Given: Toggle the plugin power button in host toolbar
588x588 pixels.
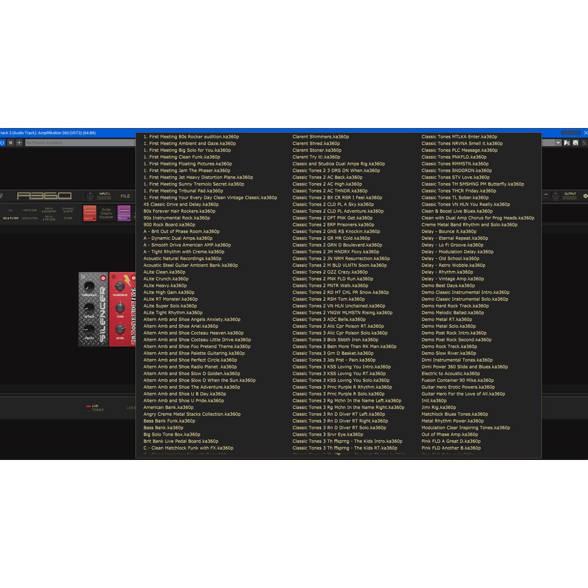Looking at the screenshot, I should click(x=2, y=143).
